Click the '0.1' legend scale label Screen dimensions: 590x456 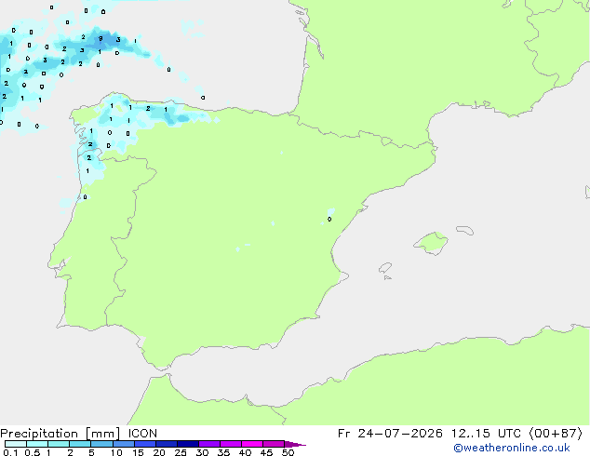pos(10,452)
